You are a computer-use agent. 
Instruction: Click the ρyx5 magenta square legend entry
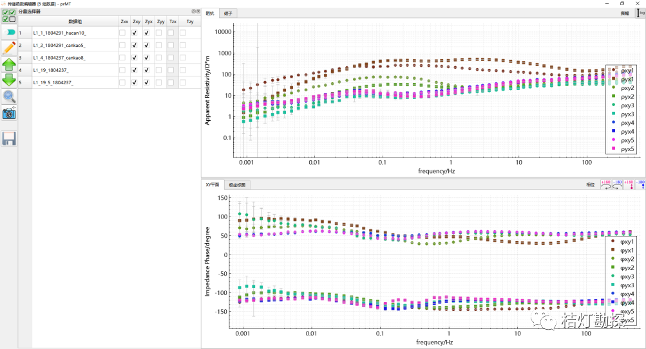(x=623, y=149)
